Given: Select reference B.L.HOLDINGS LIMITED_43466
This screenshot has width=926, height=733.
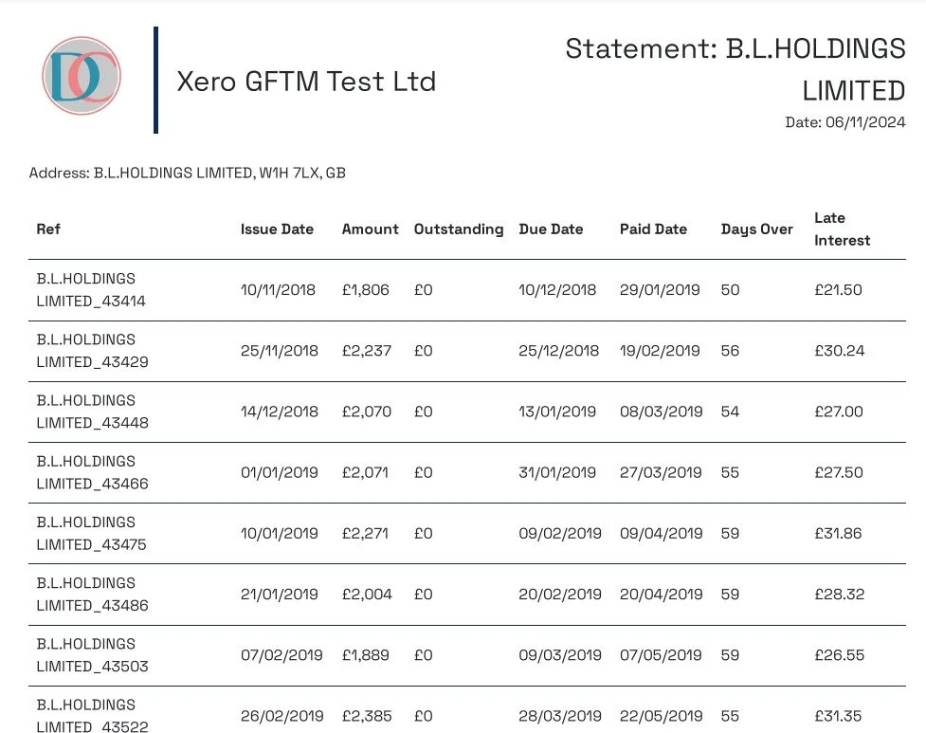Looking at the screenshot, I should point(92,472).
